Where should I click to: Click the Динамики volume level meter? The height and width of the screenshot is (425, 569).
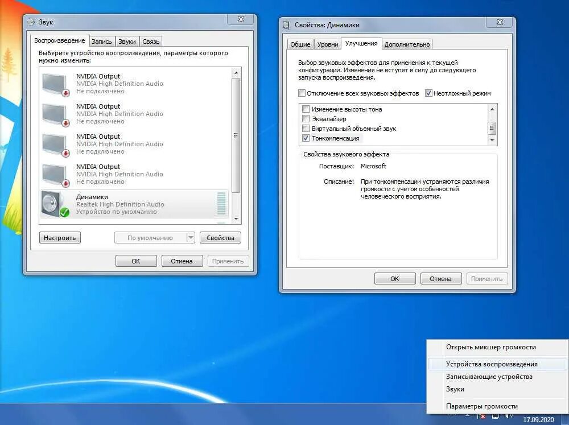point(221,204)
